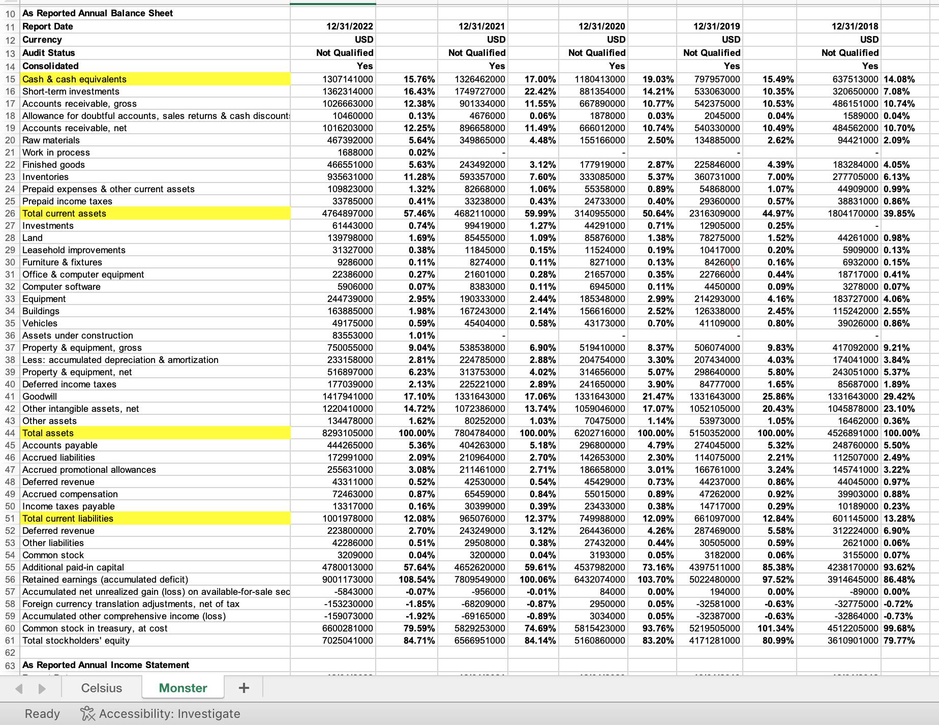
Task: Click the 2021 Total current liabilities value 965076000
Action: click(472, 519)
